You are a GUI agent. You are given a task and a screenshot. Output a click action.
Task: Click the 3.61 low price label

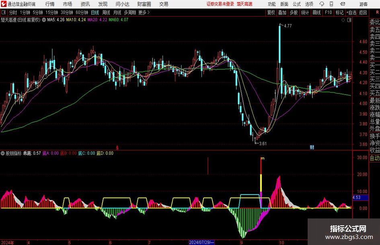coord(263,144)
